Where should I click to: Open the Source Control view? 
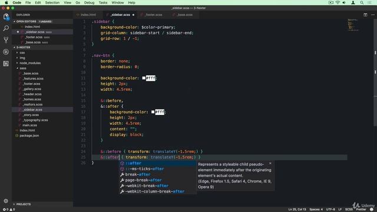[6, 40]
